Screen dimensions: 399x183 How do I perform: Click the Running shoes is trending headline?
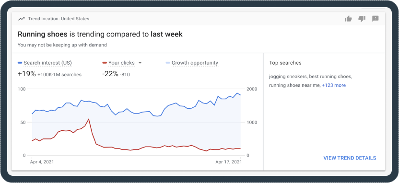point(100,34)
